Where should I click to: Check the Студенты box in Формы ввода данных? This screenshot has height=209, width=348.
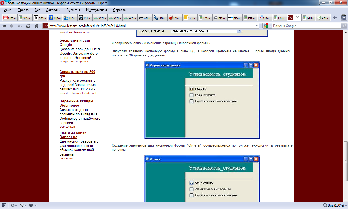[x=192, y=89]
